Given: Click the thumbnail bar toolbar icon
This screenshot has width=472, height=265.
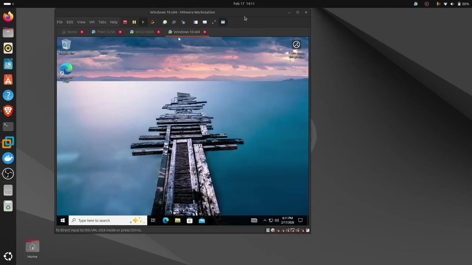Looking at the screenshot, I should (205, 22).
